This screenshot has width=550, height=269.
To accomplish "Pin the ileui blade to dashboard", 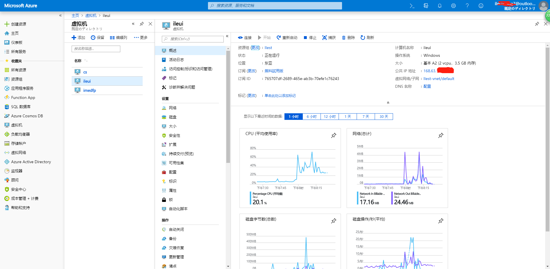I will pyautogui.click(x=537, y=24).
